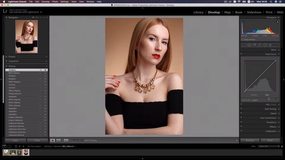Go forward to next photo arrow
285x160 pixels.
pos(23,146)
